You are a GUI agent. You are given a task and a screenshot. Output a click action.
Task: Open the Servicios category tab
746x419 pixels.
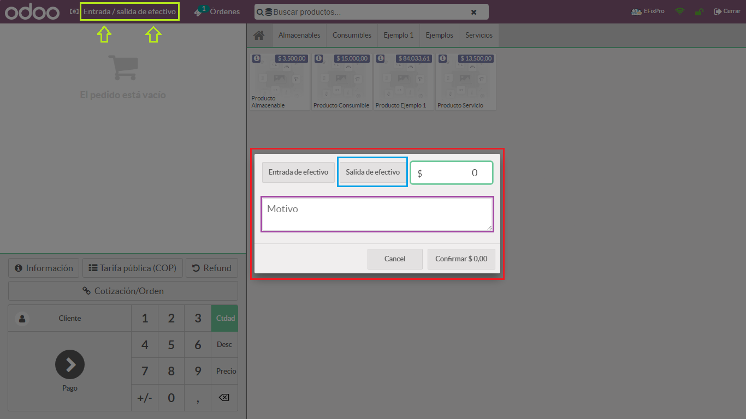(x=478, y=35)
